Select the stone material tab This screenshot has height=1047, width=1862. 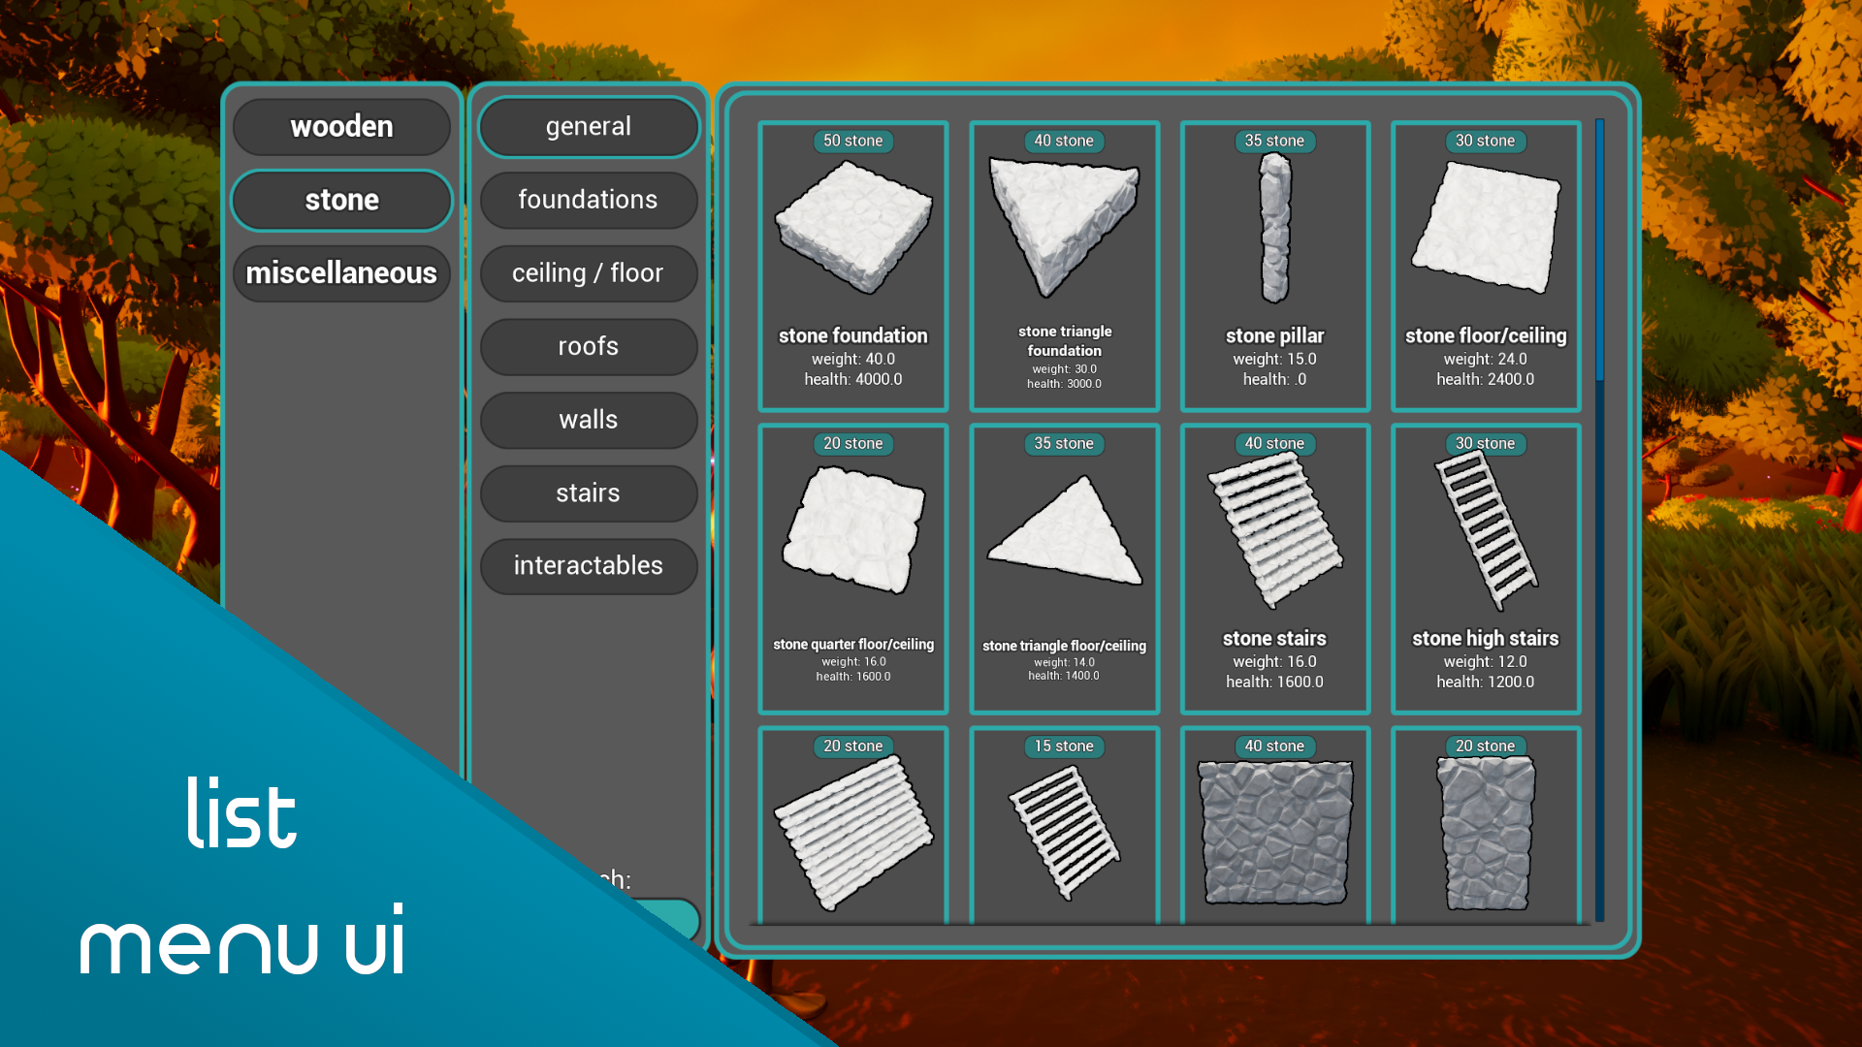tap(341, 201)
